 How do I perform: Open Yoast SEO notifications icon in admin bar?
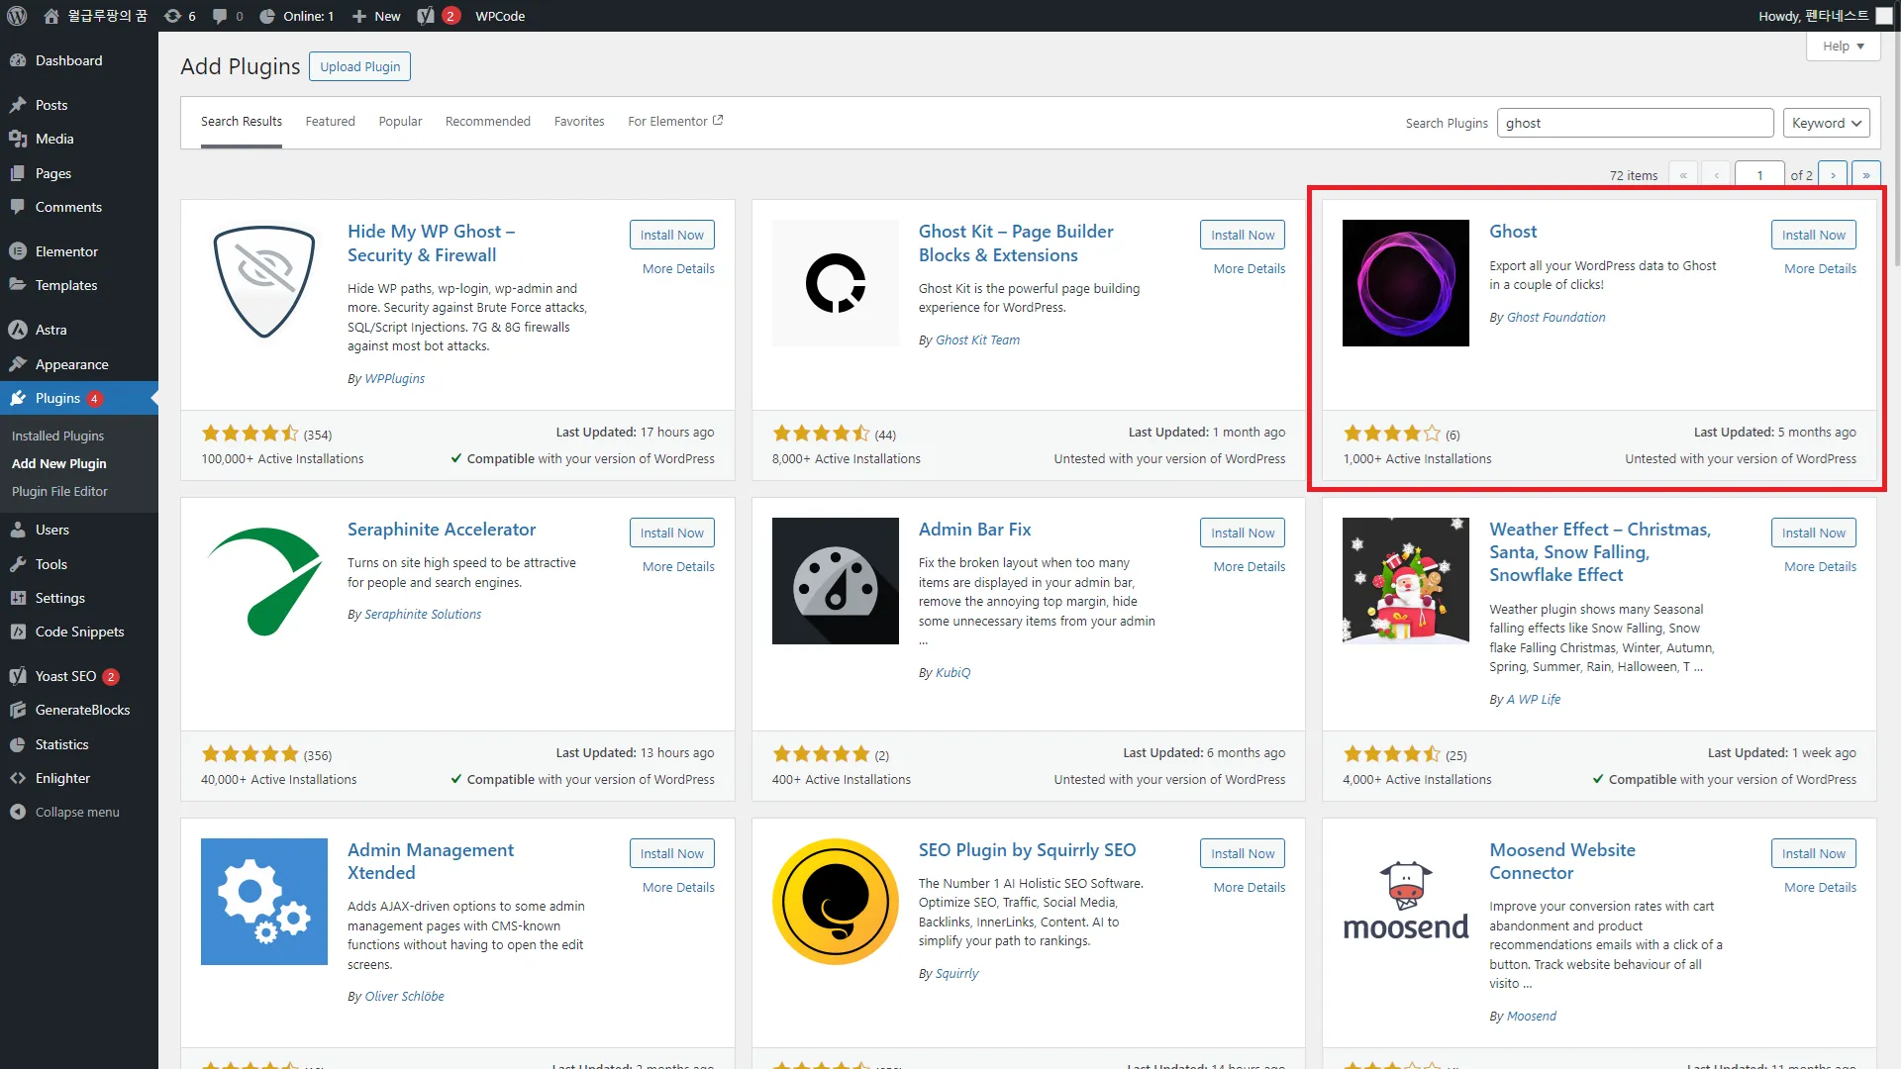(x=427, y=16)
